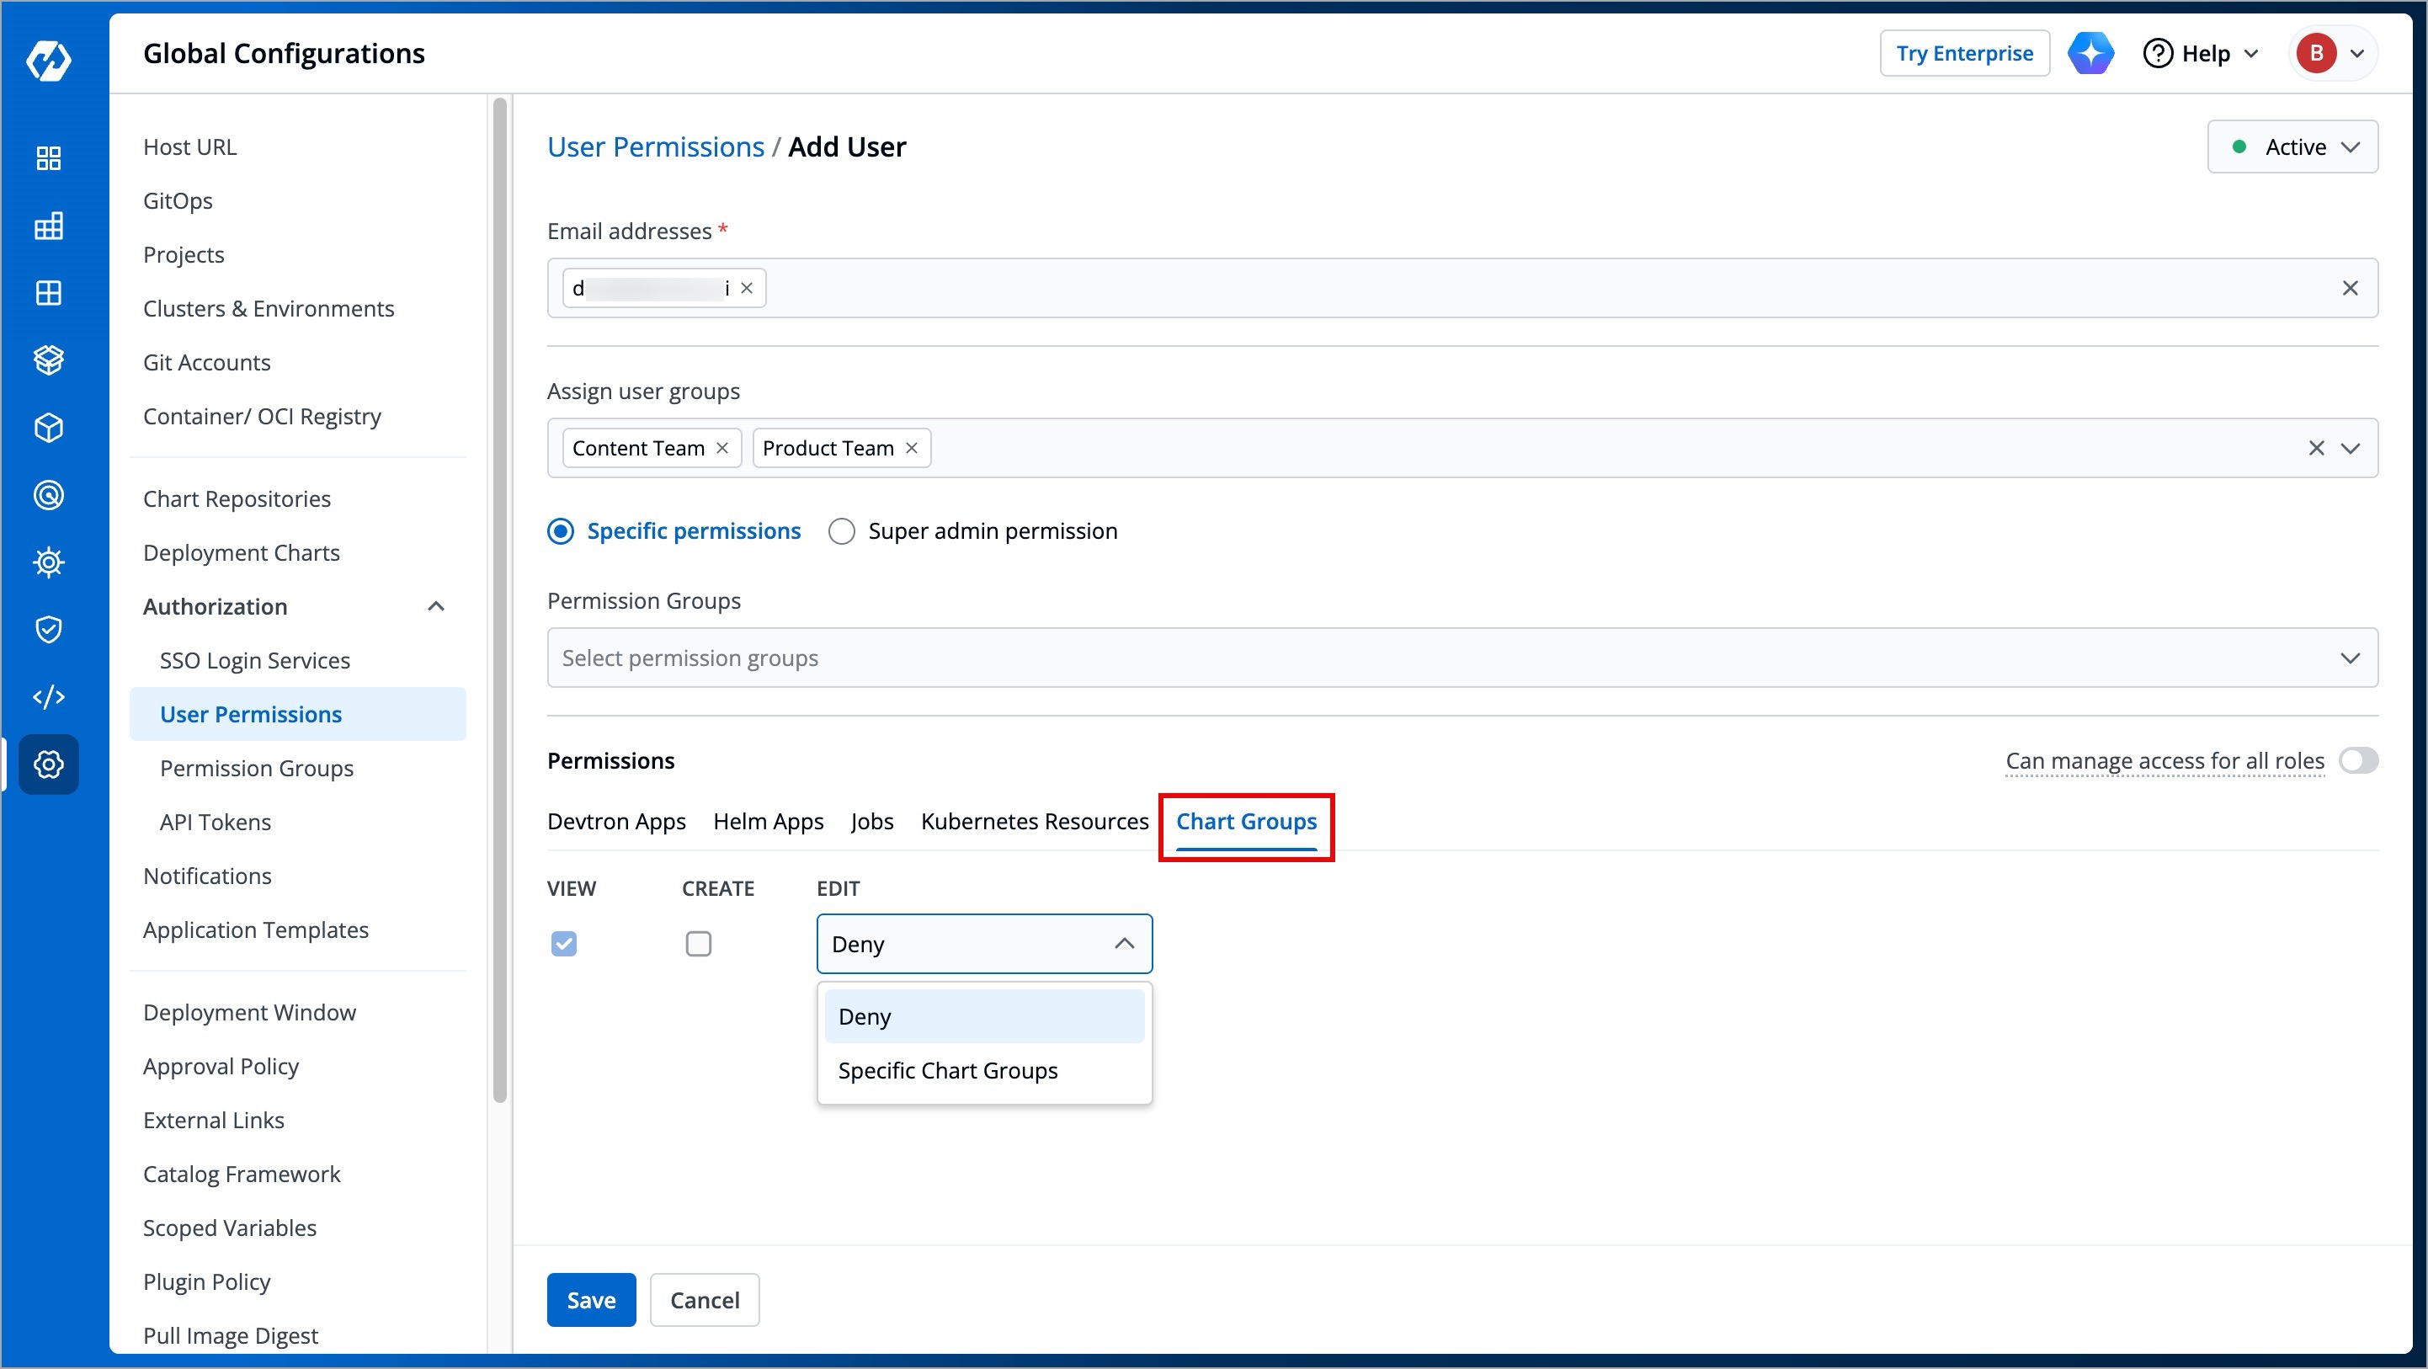Select the Specific permissions radio button

click(x=561, y=532)
